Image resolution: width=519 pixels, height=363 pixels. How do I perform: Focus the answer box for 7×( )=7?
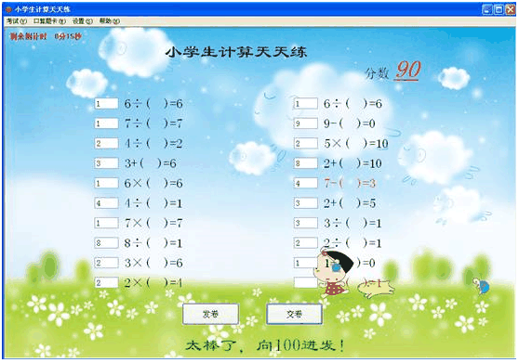tap(106, 223)
